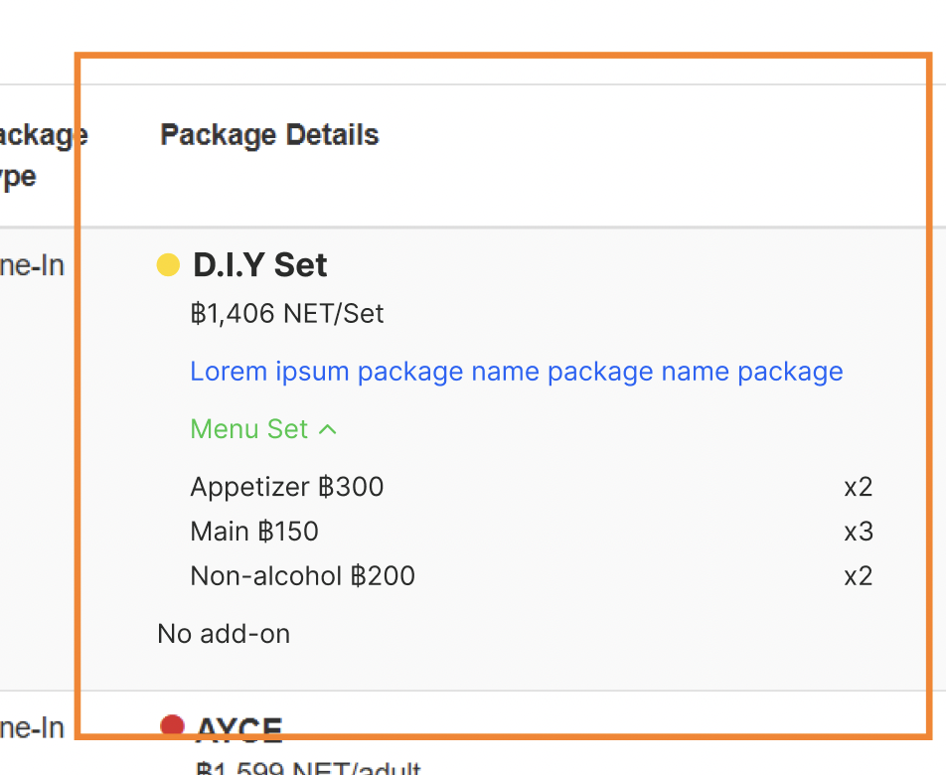Select the Main ฿150 menu item
The height and width of the screenshot is (775, 946).
click(x=254, y=532)
